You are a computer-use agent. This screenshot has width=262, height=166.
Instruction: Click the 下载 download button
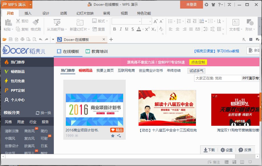pos(209,150)
